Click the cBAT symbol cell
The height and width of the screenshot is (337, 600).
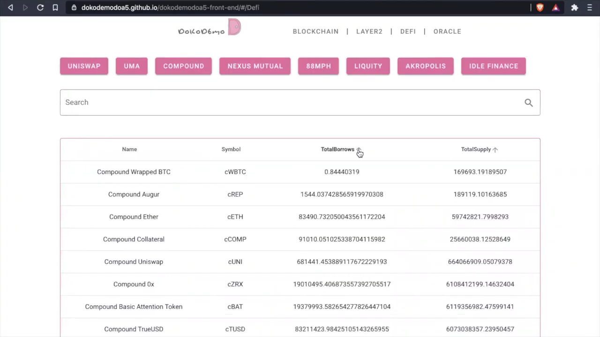[235, 307]
